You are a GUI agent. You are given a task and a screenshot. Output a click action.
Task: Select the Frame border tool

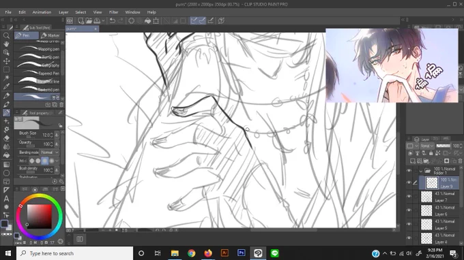click(6, 182)
